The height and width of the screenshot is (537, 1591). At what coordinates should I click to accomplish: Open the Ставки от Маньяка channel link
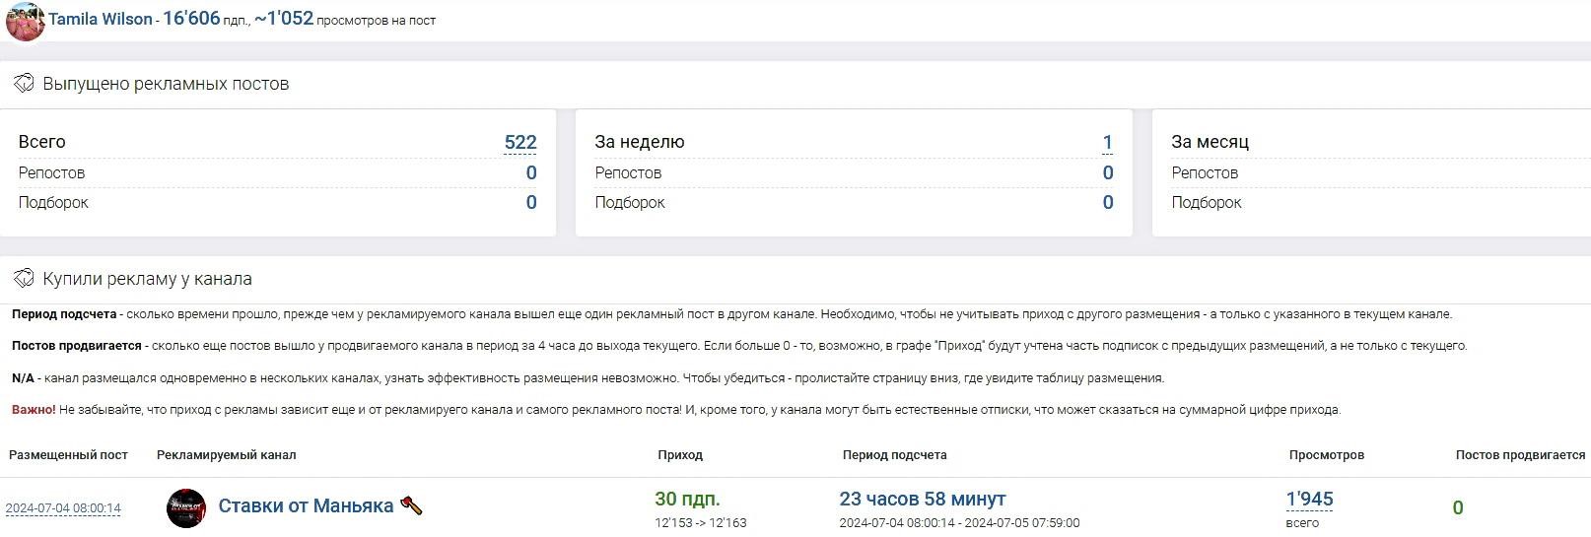tap(306, 506)
